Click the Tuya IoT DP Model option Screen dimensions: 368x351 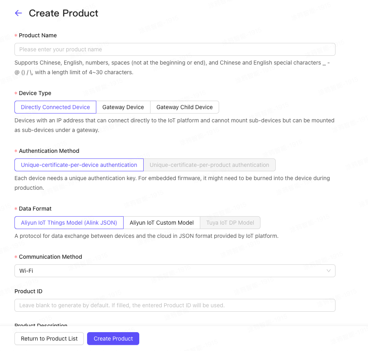coord(230,223)
